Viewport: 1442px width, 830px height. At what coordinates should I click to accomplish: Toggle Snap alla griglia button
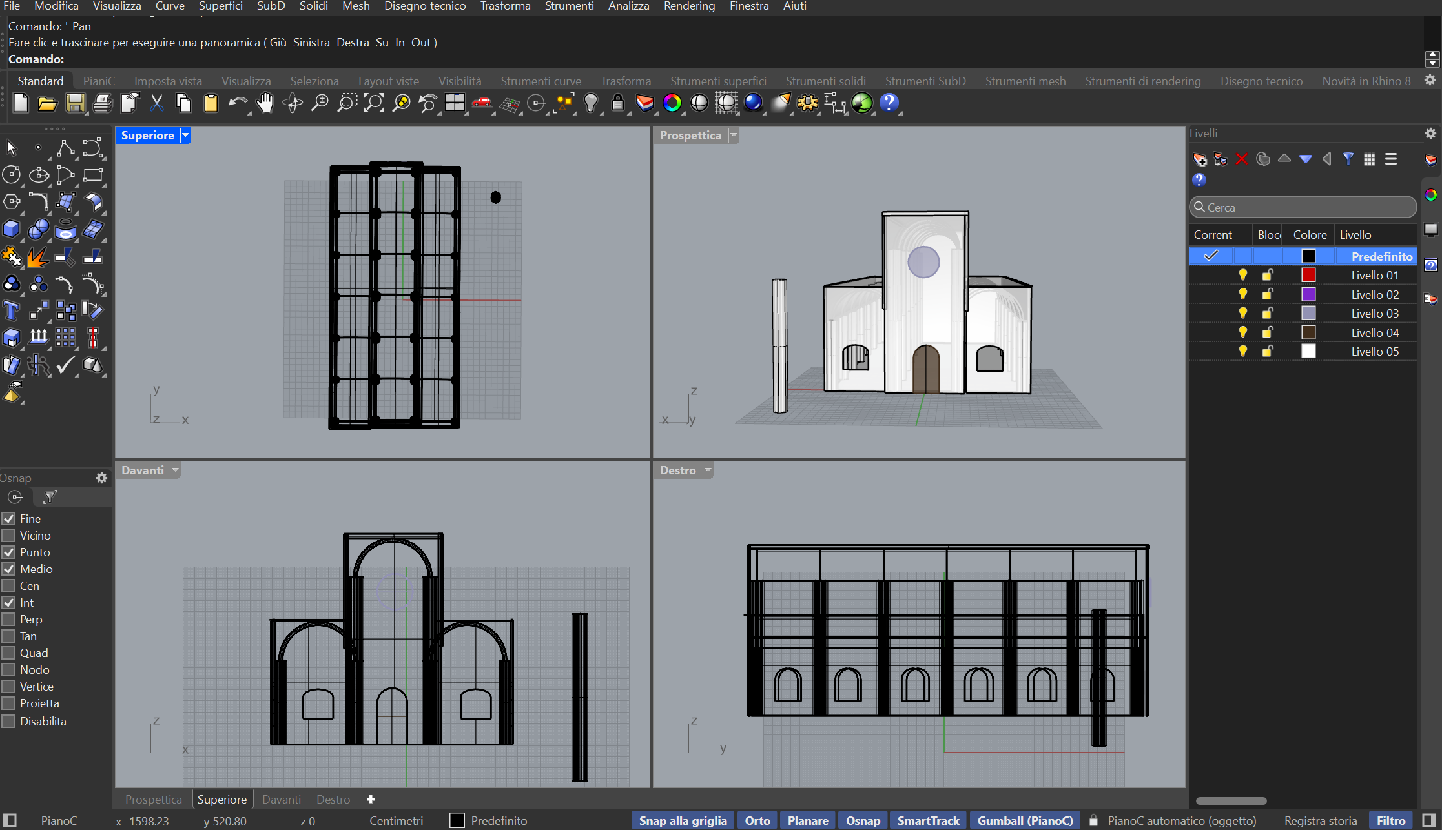click(x=683, y=820)
